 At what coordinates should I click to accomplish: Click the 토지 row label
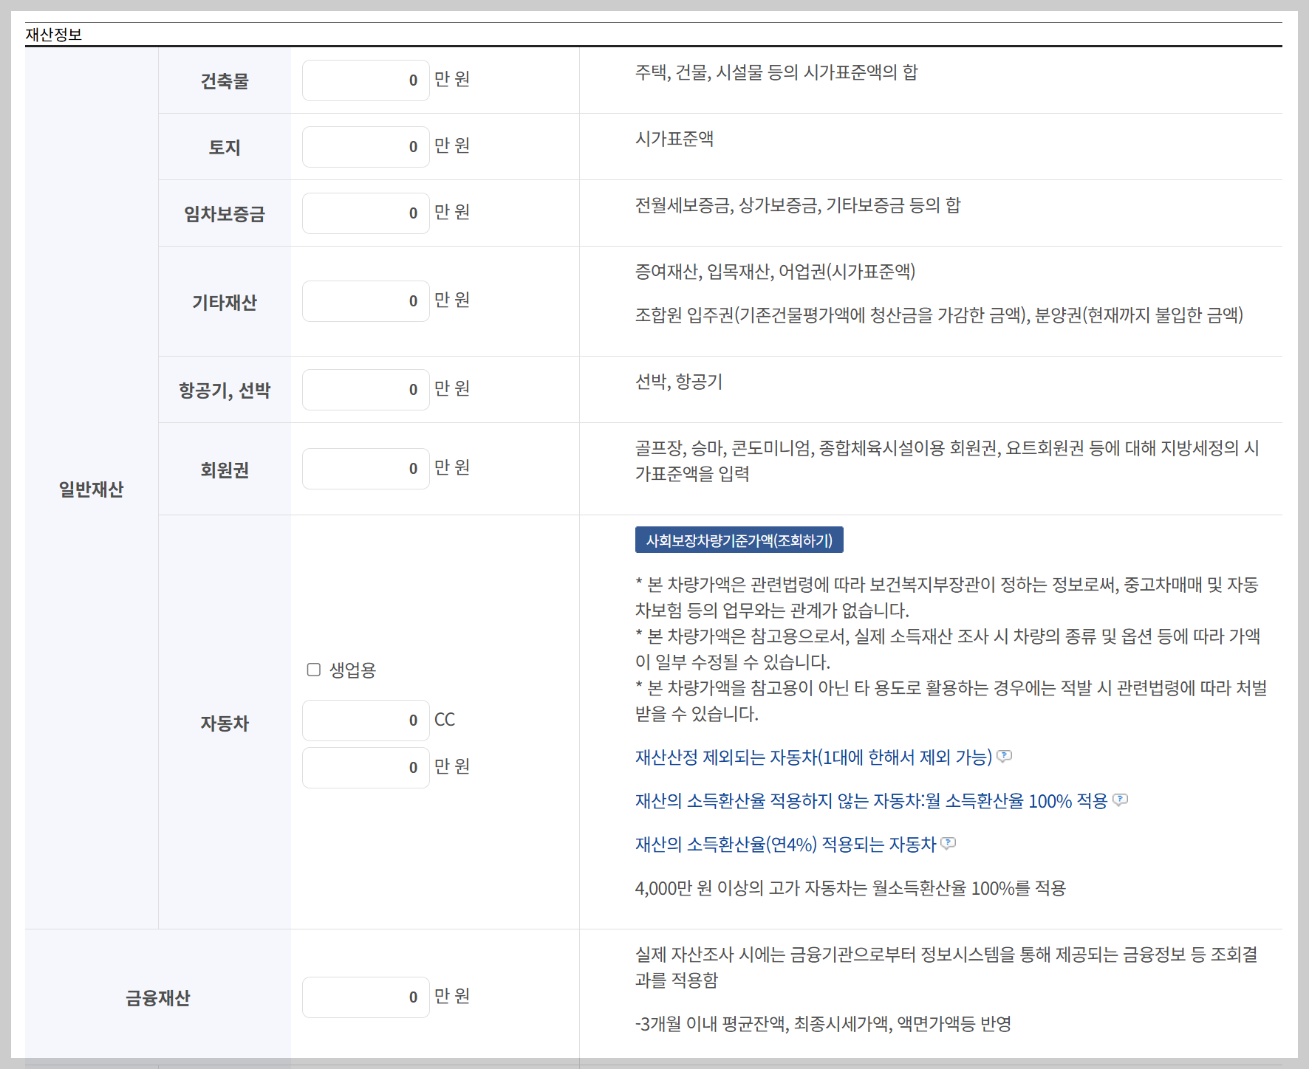225,148
